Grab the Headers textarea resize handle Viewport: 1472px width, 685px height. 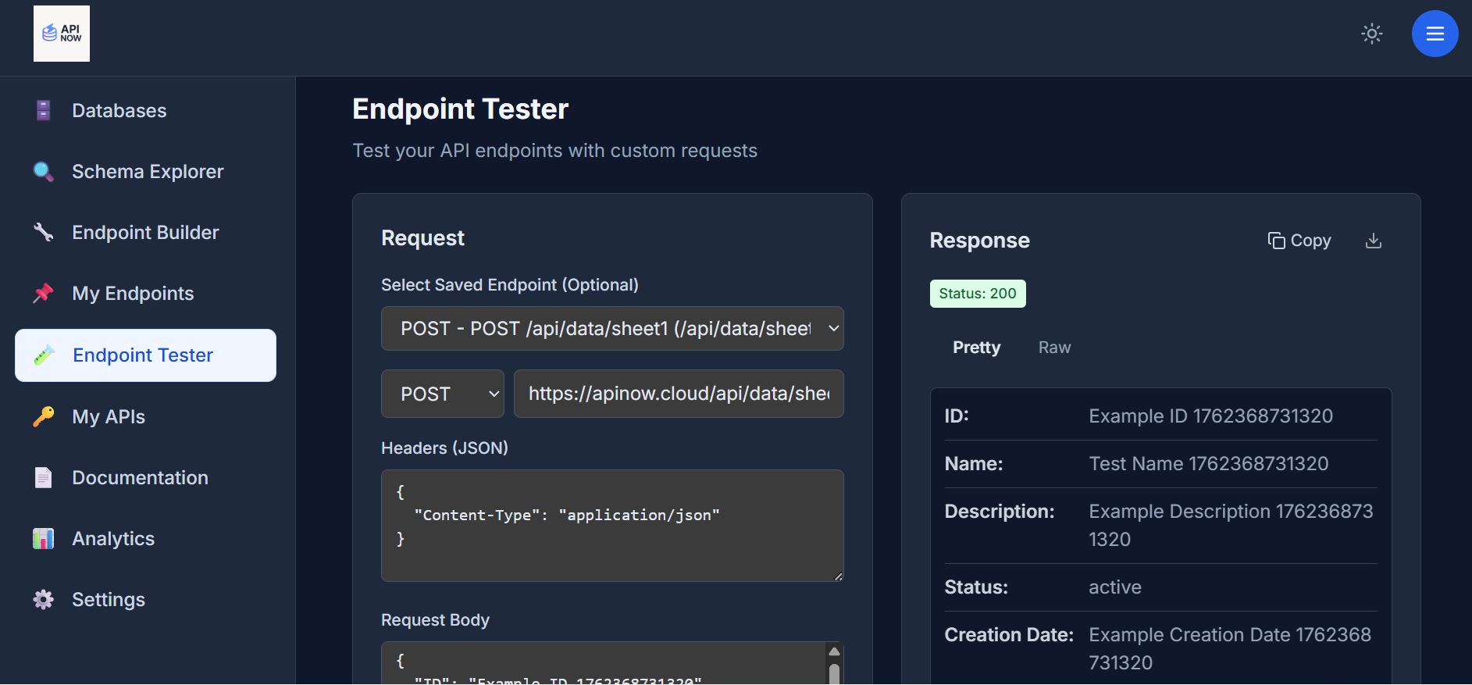tap(838, 576)
